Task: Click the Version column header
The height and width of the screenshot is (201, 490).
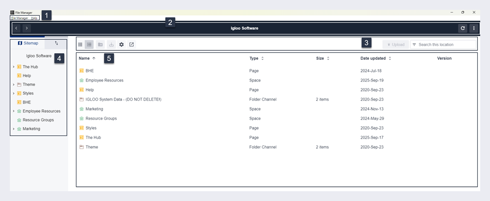Action: coord(444,58)
